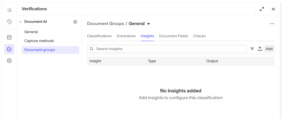Open the palette theme icon in sidebar

pyautogui.click(x=9, y=22)
